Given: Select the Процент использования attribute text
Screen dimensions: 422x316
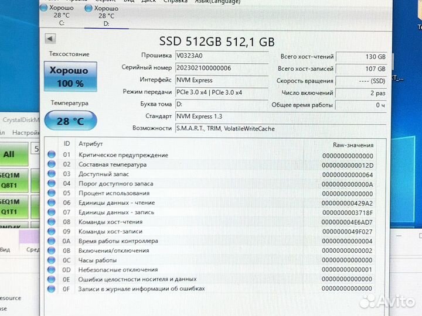Looking at the screenshot, I should [114, 193].
